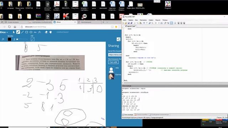Click the Can edit permissions button

tap(113, 62)
